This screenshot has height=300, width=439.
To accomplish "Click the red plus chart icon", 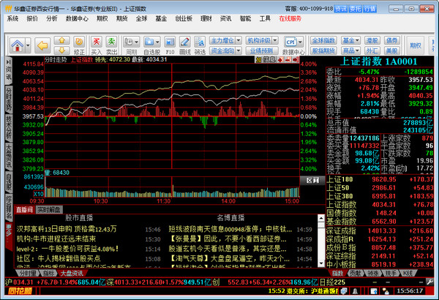I will coord(280,60).
